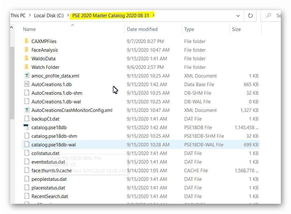Click the 1,568,778 size value
Screen dimensions: 291x214
[246, 171]
